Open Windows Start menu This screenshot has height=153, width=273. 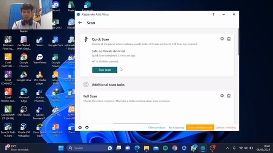(61, 148)
